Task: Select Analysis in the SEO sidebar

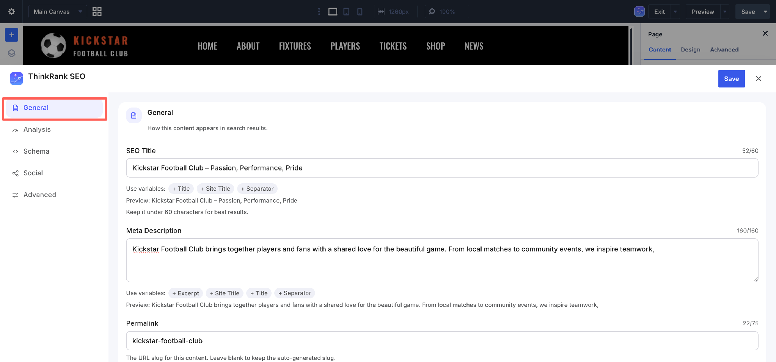Action: pos(55,130)
